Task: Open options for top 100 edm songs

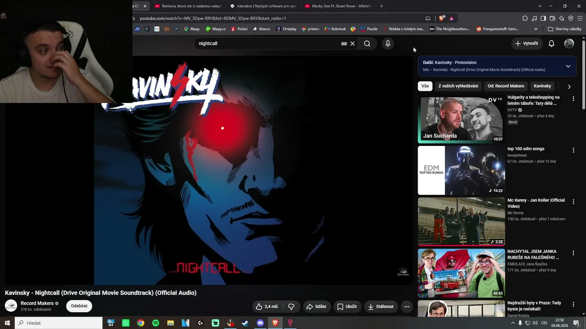Action: (573, 150)
